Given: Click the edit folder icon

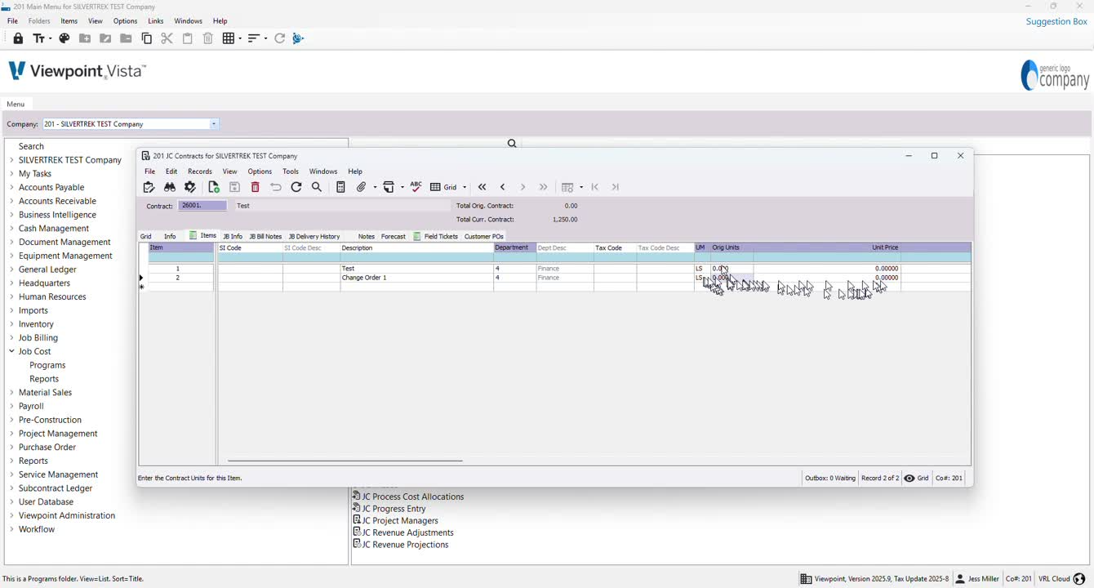Looking at the screenshot, I should (x=105, y=38).
